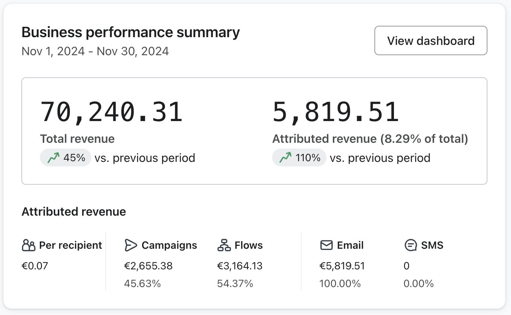
Task: Click the Email 100.00% percentage
Action: (x=340, y=284)
